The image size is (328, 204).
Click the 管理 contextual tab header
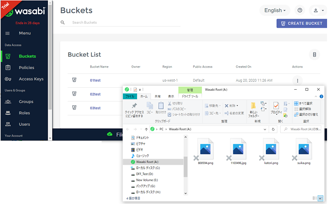pos(190,90)
